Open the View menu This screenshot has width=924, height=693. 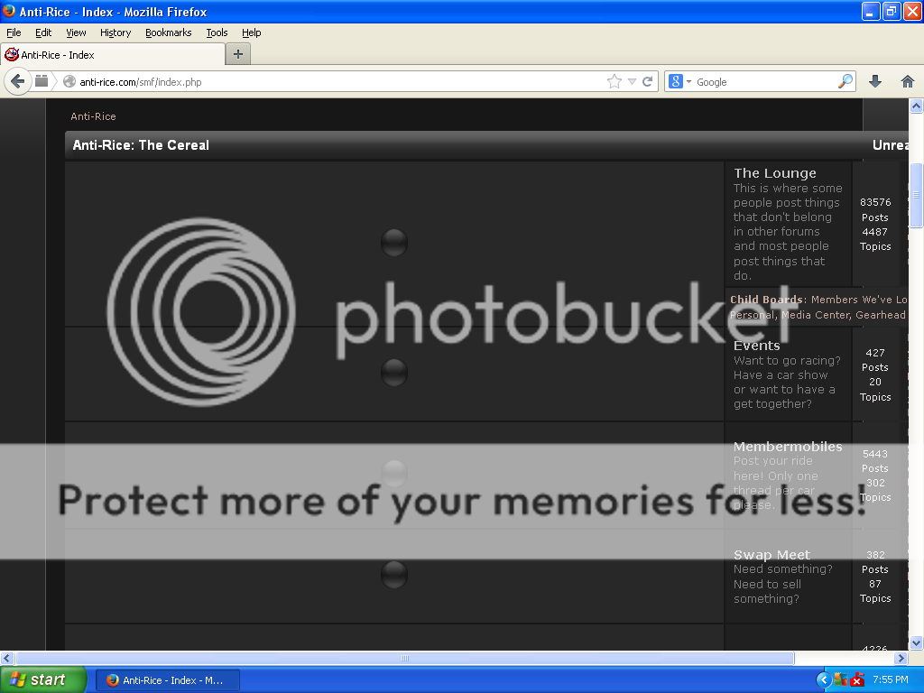pyautogui.click(x=76, y=32)
